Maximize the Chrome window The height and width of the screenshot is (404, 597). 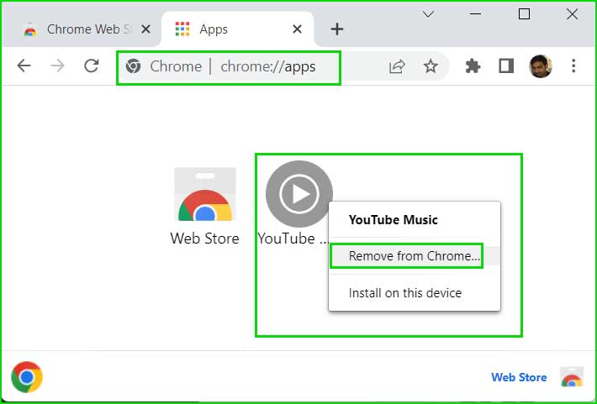[x=525, y=14]
